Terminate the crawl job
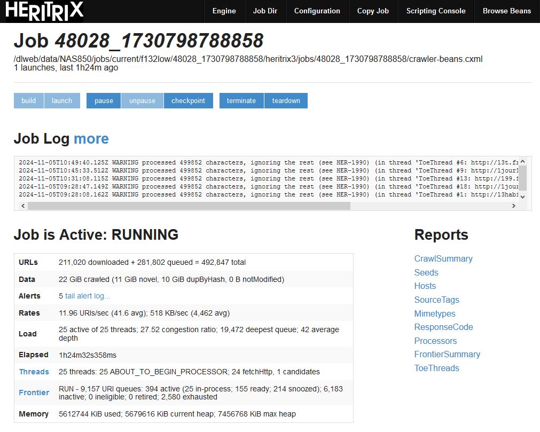 click(x=241, y=100)
